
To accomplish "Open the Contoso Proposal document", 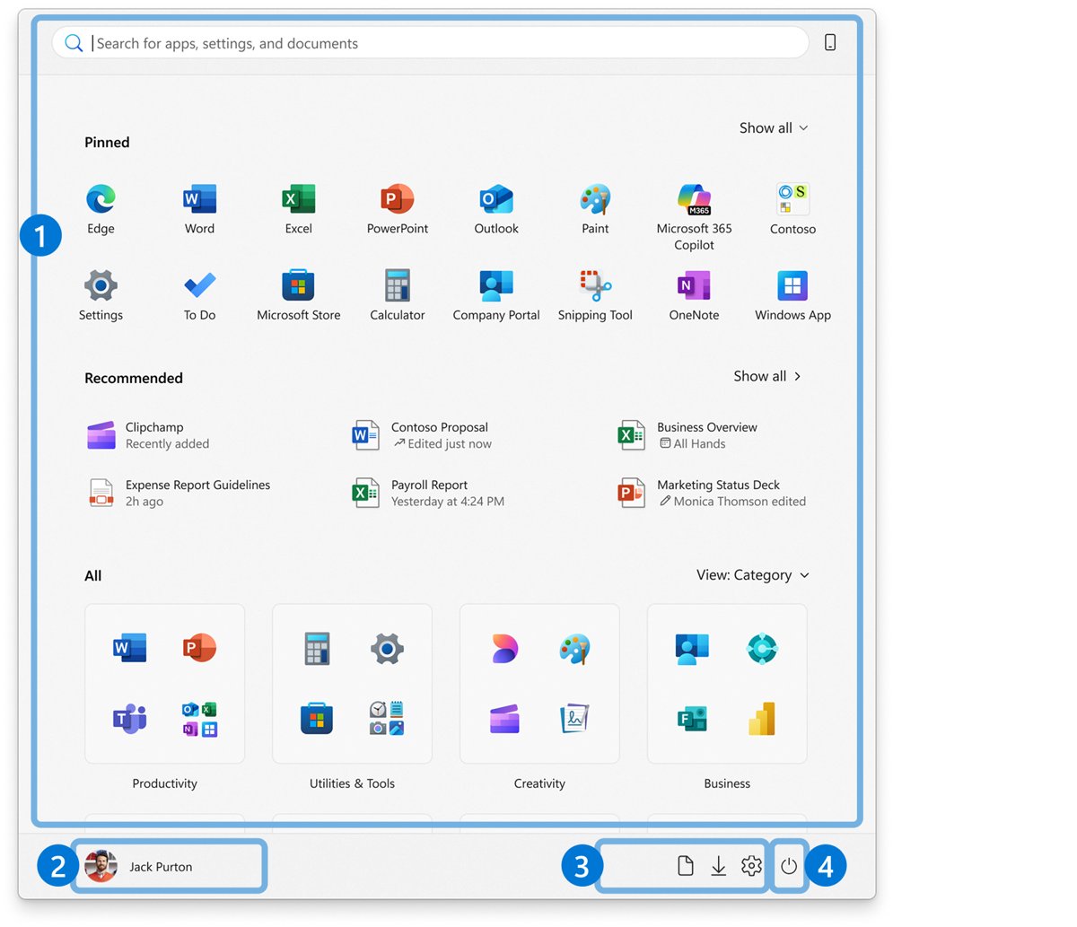I will click(422, 435).
